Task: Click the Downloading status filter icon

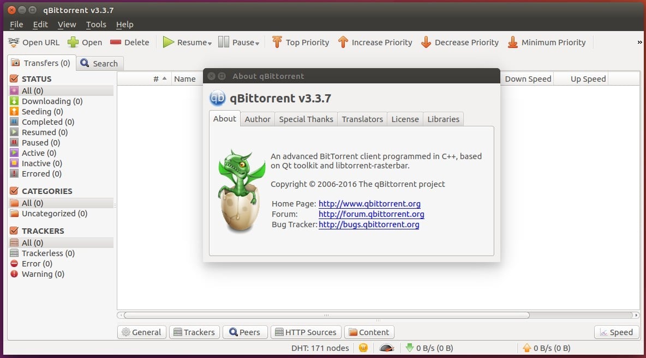Action: pyautogui.click(x=14, y=101)
